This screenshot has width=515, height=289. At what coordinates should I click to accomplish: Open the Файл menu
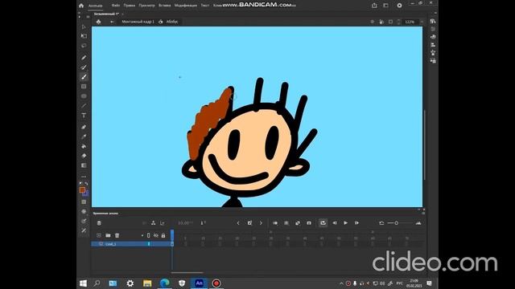(115, 6)
